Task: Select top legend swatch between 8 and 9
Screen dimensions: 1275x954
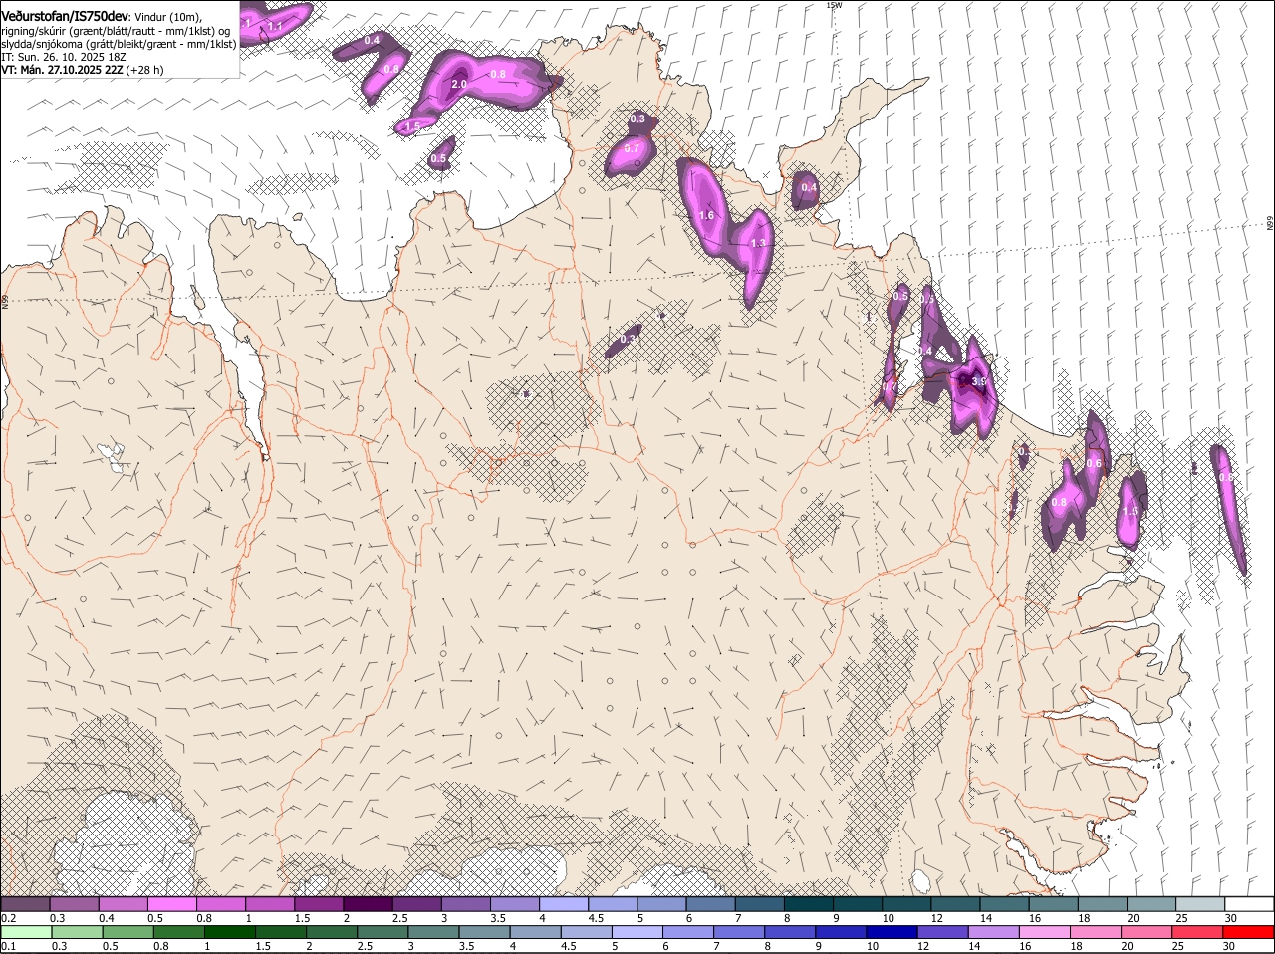Action: 809,904
